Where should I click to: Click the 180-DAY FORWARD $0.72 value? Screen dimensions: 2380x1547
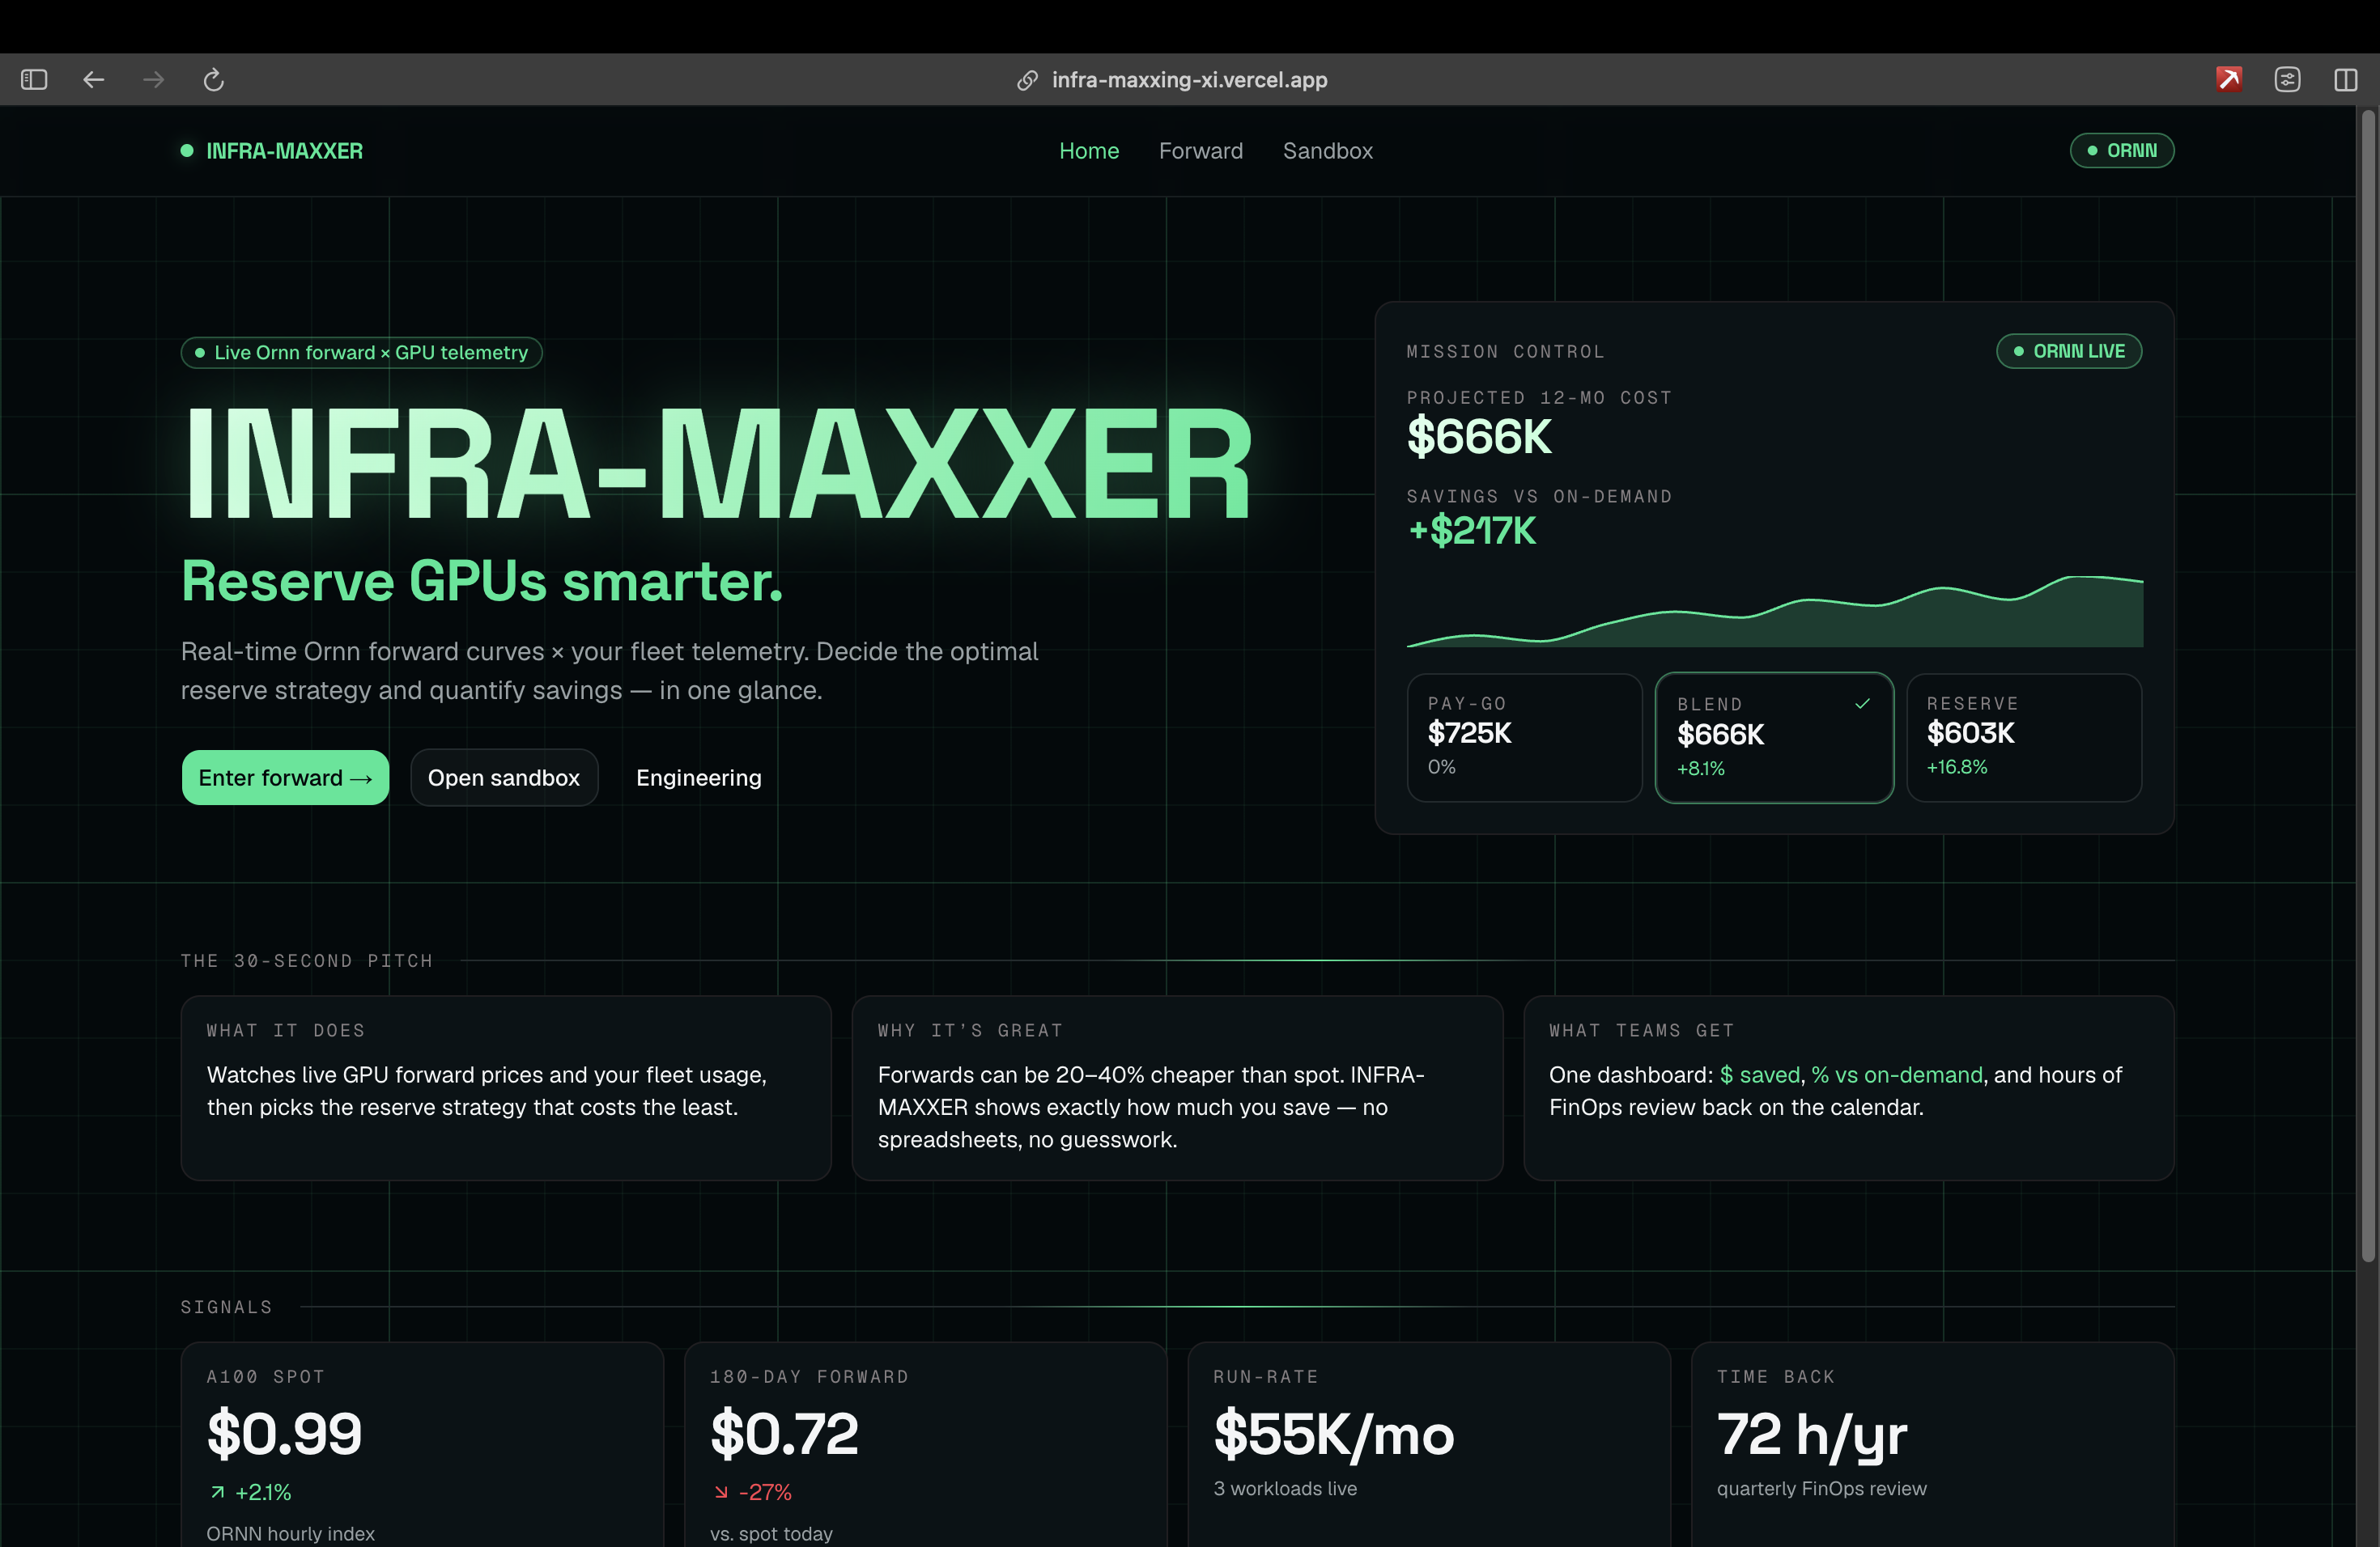tap(784, 1434)
